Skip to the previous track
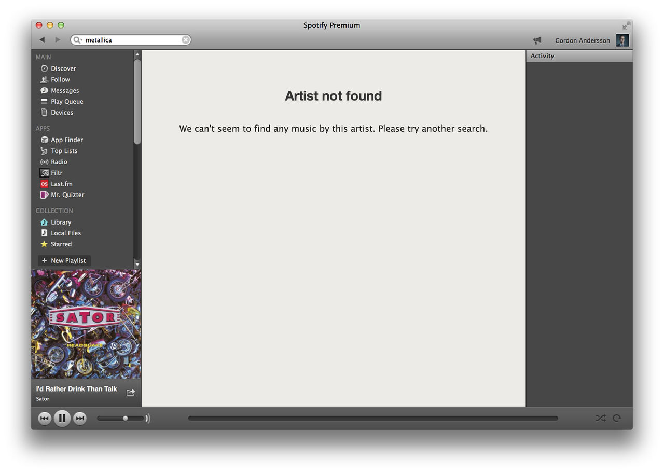The image size is (664, 473). pyautogui.click(x=45, y=418)
